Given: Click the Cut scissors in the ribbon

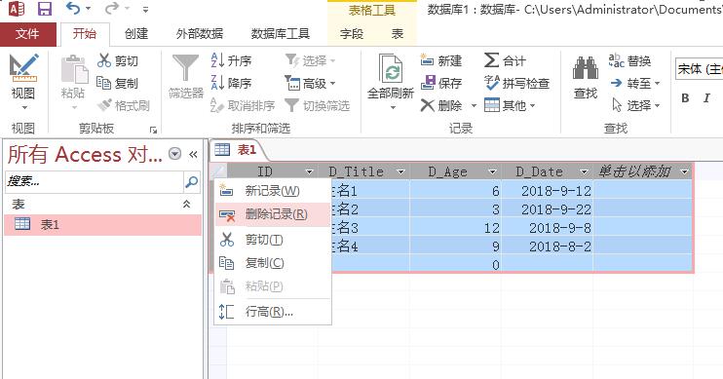Looking at the screenshot, I should [x=104, y=60].
